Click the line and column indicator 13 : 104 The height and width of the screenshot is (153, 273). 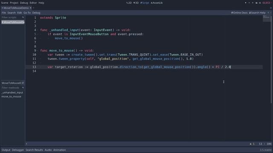265,144
